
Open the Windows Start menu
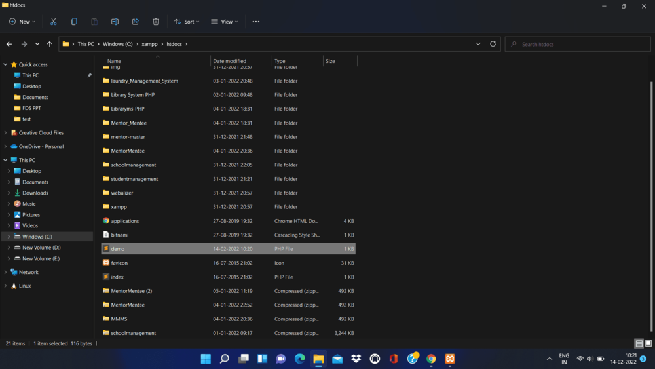tap(206, 359)
